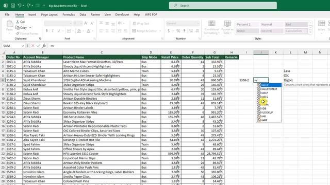Switch to the Insert tab
330x185 pixels.
tap(32, 14)
